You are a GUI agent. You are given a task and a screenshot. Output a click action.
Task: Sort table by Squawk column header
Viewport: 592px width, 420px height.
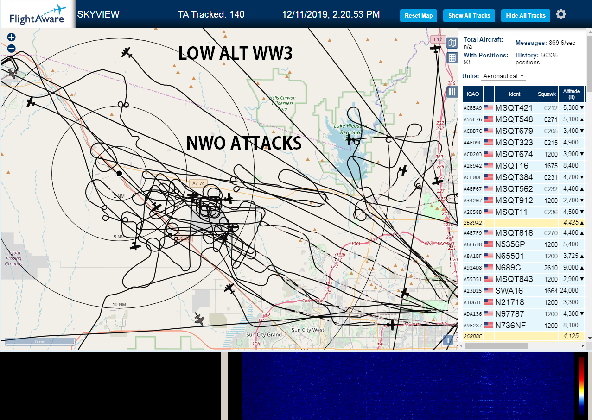[x=547, y=94]
